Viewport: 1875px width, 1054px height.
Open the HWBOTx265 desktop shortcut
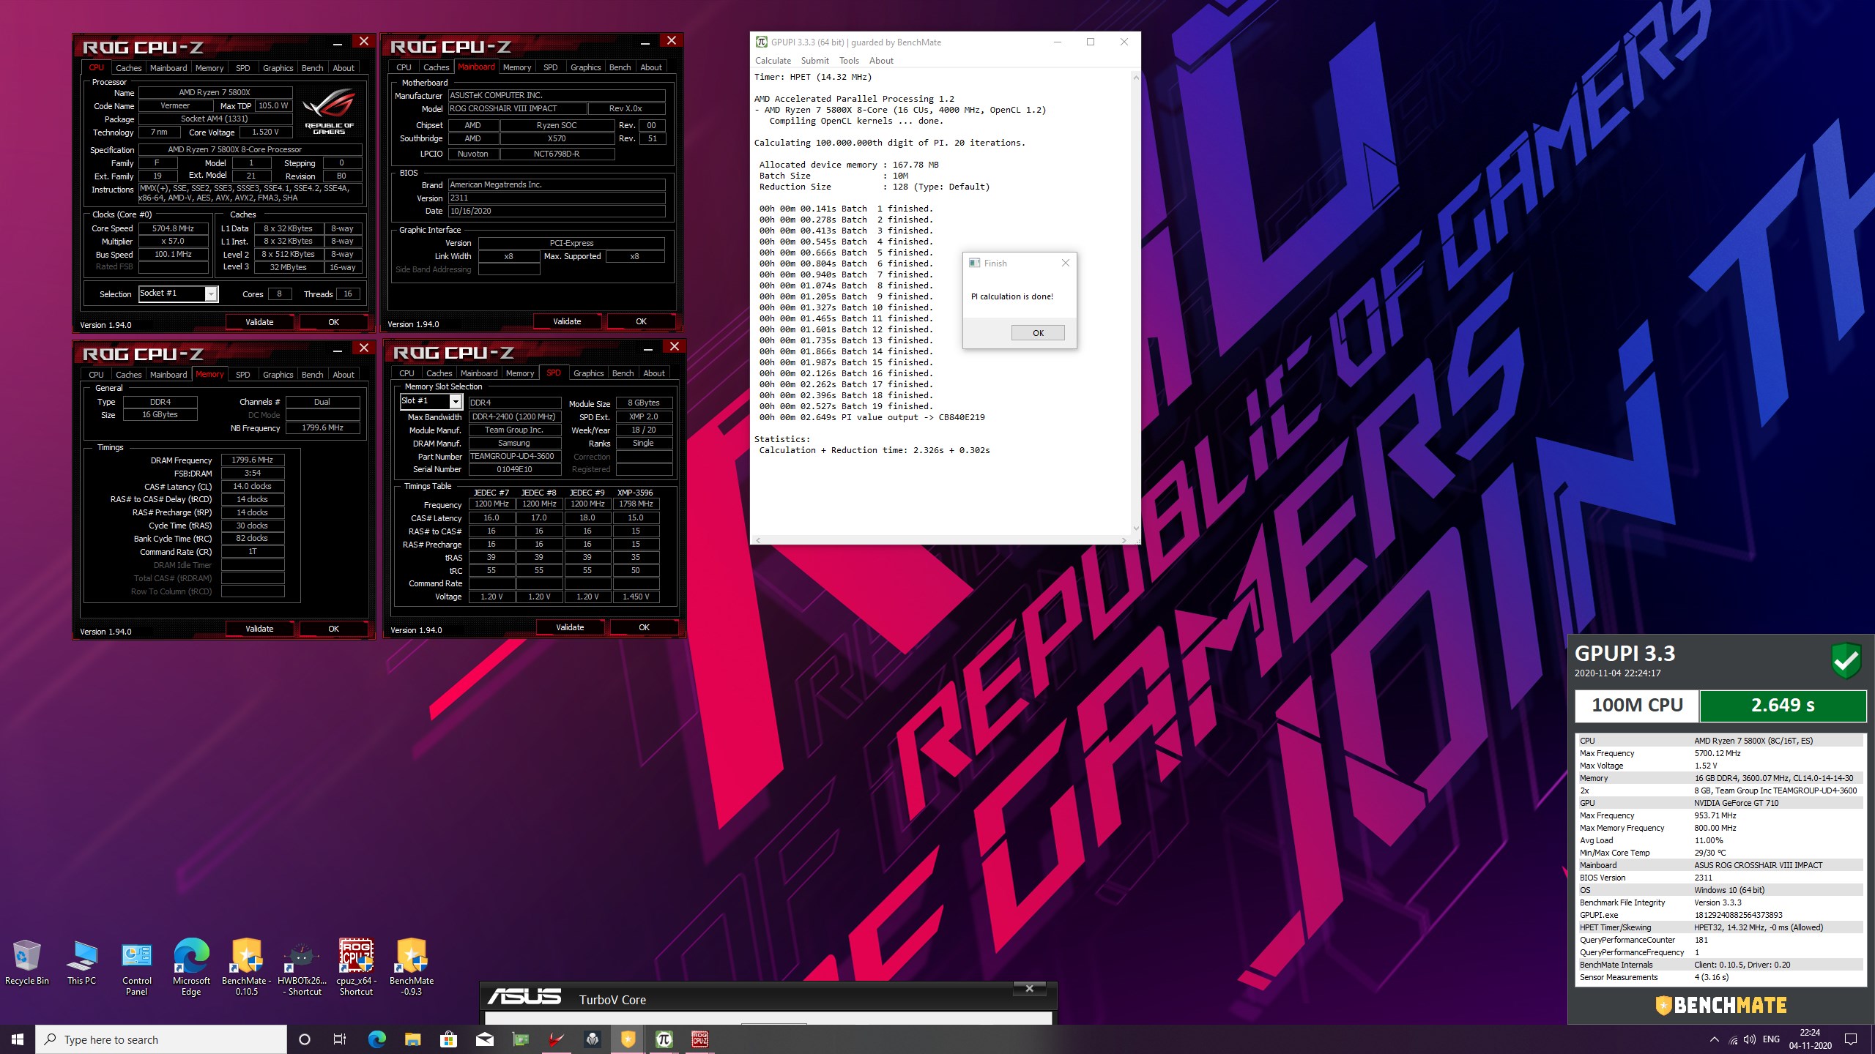302,968
